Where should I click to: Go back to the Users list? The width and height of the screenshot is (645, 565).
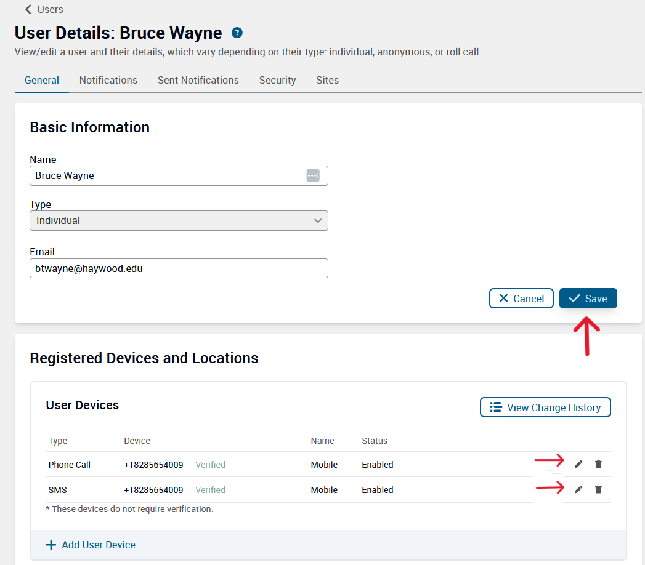(44, 9)
